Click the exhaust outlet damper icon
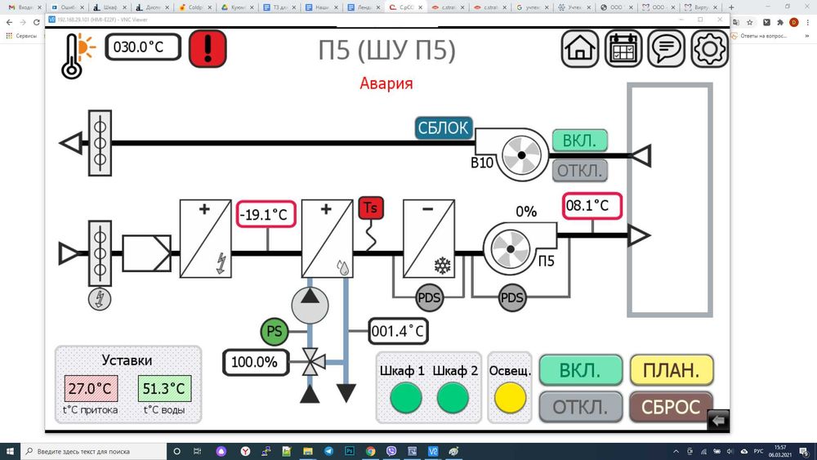Image resolution: width=817 pixels, height=460 pixels. 100,143
